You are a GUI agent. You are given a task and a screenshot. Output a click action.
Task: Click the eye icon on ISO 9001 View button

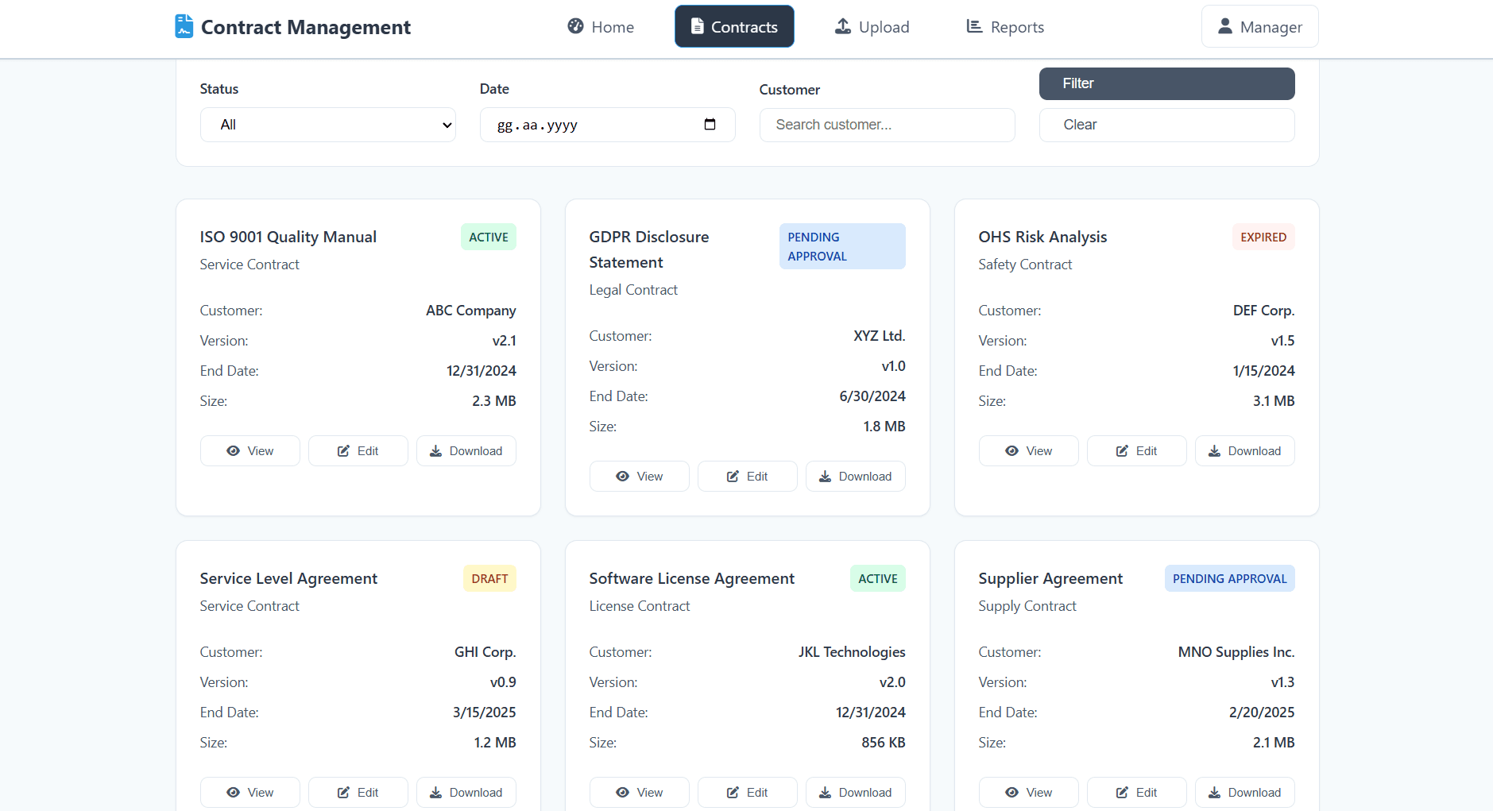(x=232, y=450)
